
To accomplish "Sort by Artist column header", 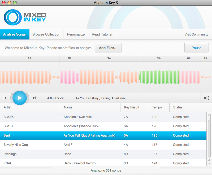I will (30, 107).
